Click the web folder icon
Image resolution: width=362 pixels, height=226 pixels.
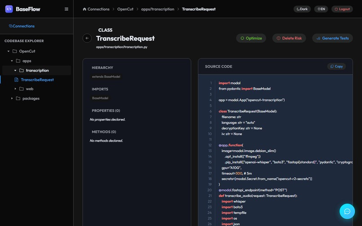click(22, 89)
